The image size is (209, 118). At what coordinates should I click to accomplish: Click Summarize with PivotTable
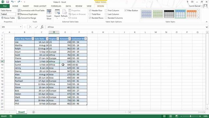[31, 10]
